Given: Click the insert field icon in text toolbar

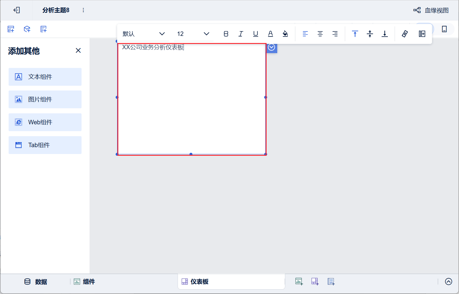Looking at the screenshot, I should (x=422, y=34).
